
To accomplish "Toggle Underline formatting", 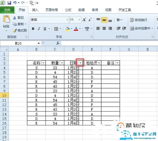I will [45, 29].
